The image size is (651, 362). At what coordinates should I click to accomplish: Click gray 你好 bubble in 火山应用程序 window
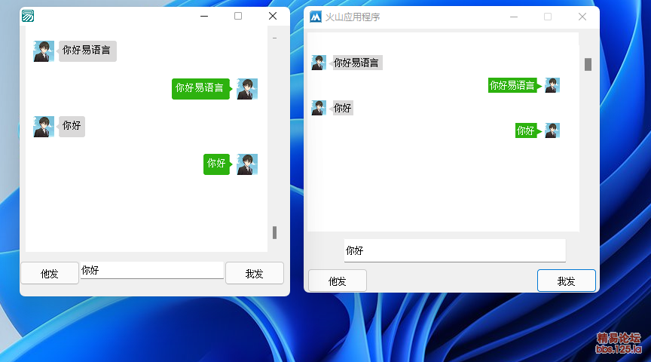342,108
